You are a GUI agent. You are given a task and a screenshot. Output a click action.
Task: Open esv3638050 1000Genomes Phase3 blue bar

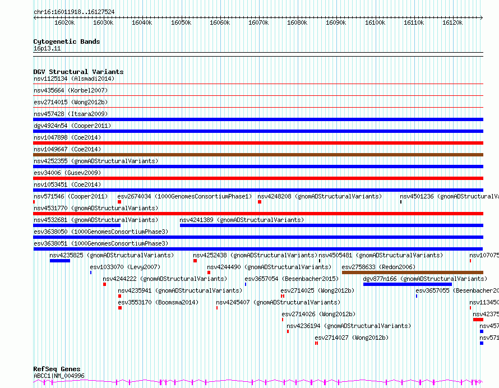click(x=258, y=237)
